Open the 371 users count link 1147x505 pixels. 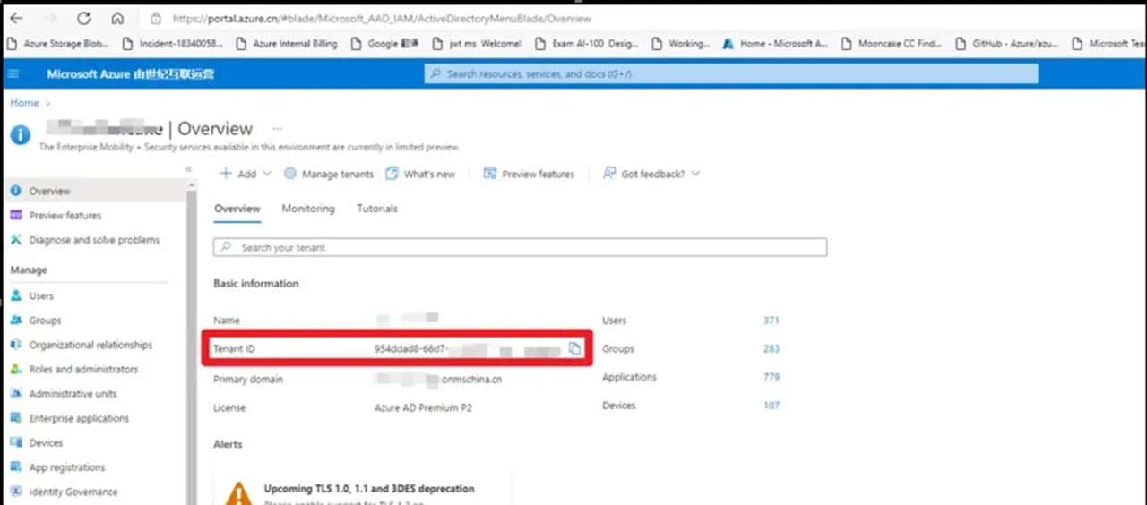click(x=771, y=320)
